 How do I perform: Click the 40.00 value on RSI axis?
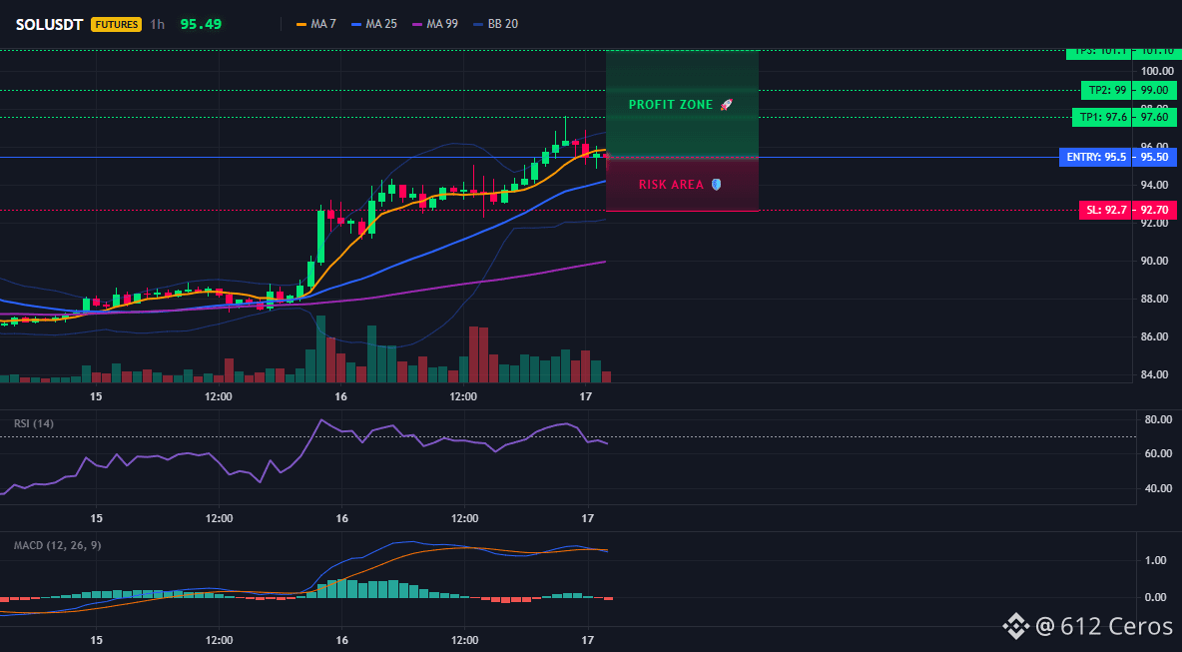pos(1157,488)
